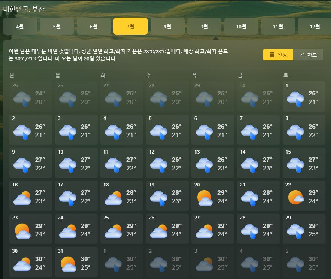This screenshot has height=279, width=331.
Task: Open the July 3 day card
Action: pyautogui.click(x=76, y=130)
